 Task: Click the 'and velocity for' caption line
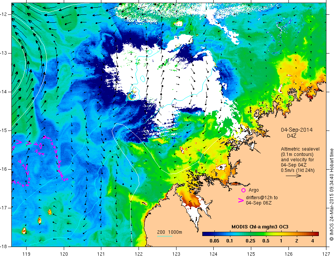tap(297, 160)
